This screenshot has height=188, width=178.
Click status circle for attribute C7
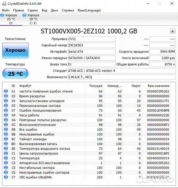coord(6,177)
